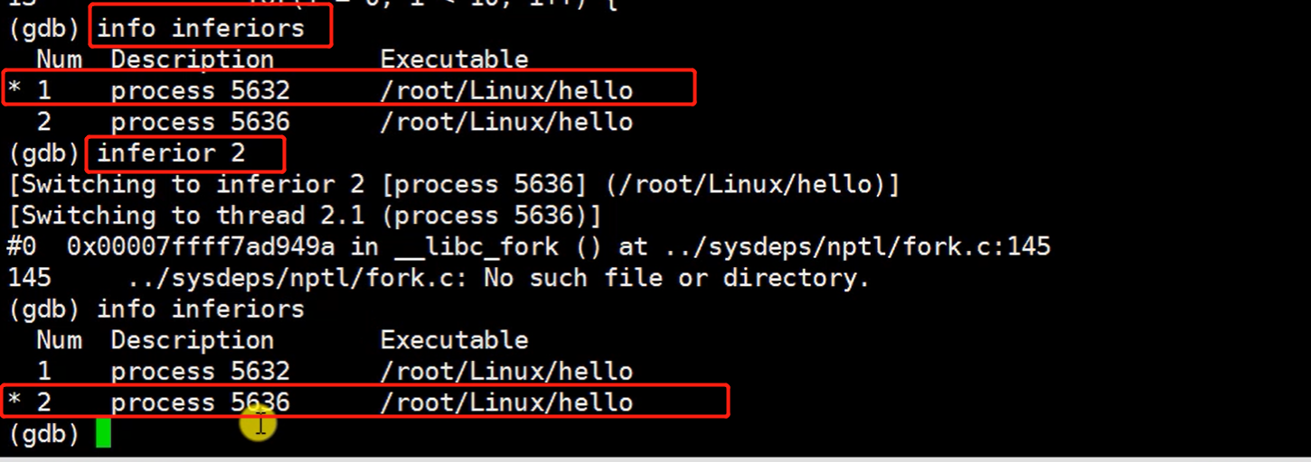Click the "Executable" header in the upper table
The image size is (1311, 462).
(454, 60)
